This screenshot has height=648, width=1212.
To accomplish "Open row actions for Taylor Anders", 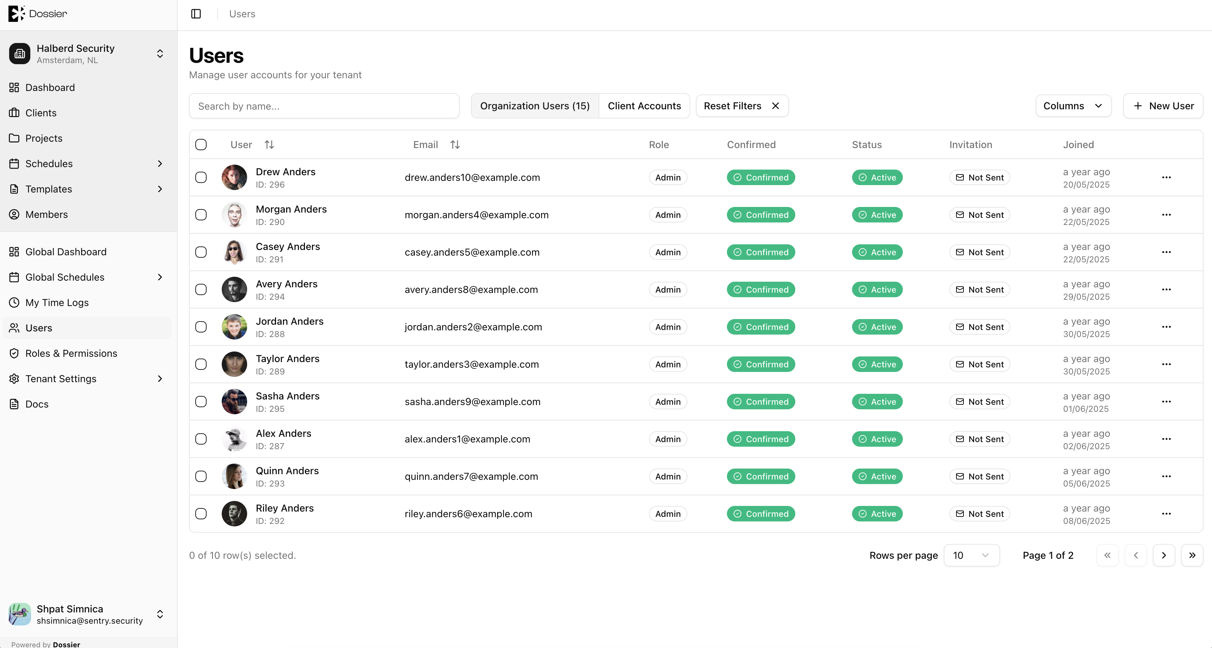I will coord(1167,364).
